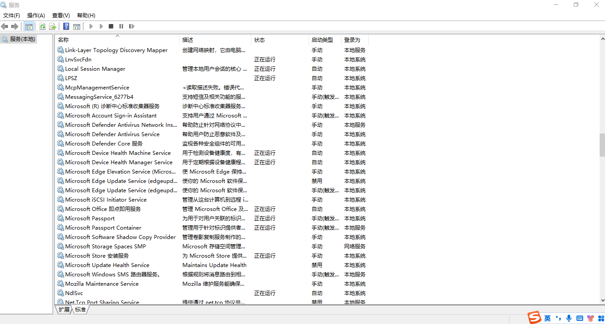Refresh the services list via toolbar icon
Screen dimensions: 605x324
[42, 26]
